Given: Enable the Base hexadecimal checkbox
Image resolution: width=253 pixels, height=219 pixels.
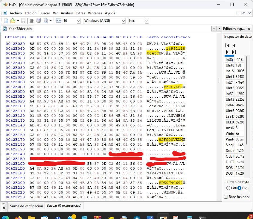Looking at the screenshot, I should point(226,197).
